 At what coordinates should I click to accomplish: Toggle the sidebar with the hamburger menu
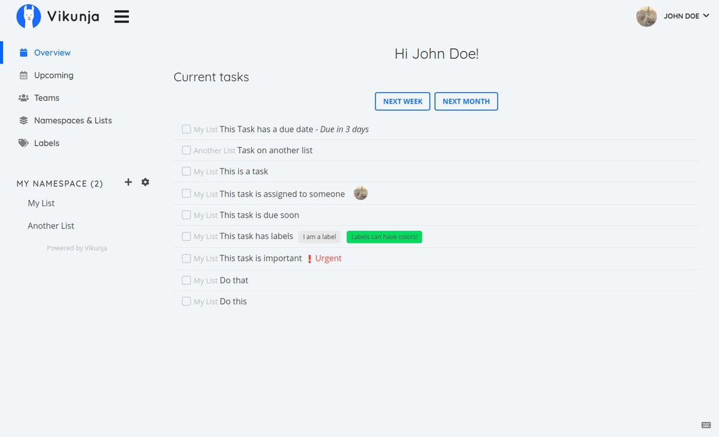pos(122,16)
